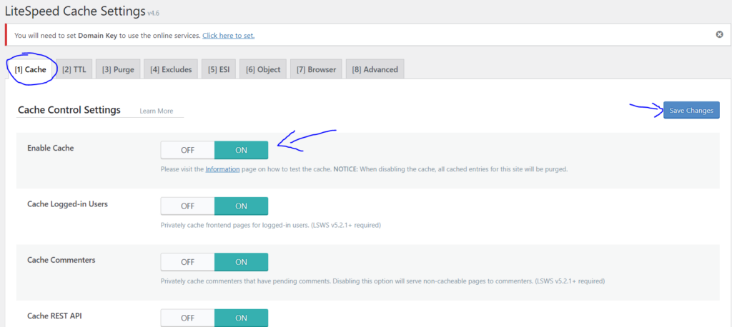Dismiss the Domain Key notice
The width and height of the screenshot is (732, 327).
(x=719, y=34)
